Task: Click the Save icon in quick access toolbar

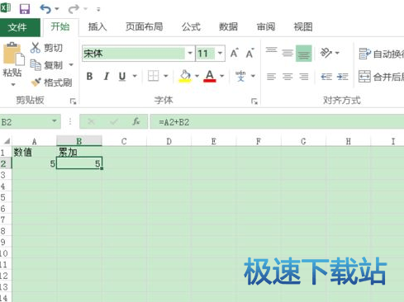Action: [25, 9]
